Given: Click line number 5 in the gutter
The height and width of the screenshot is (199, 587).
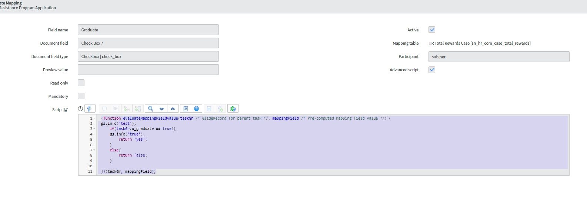Looking at the screenshot, I should pos(91,140).
